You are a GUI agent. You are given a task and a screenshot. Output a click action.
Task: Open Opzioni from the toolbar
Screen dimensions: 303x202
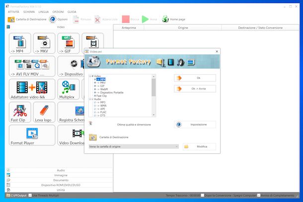coord(58,19)
